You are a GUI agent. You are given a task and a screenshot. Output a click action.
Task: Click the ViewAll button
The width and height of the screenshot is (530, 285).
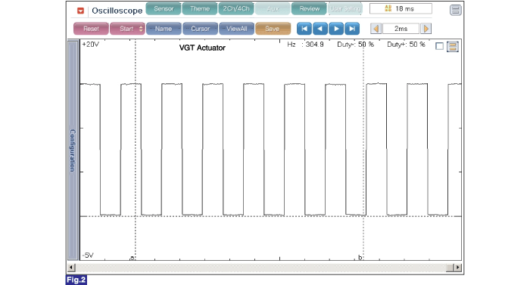point(236,29)
